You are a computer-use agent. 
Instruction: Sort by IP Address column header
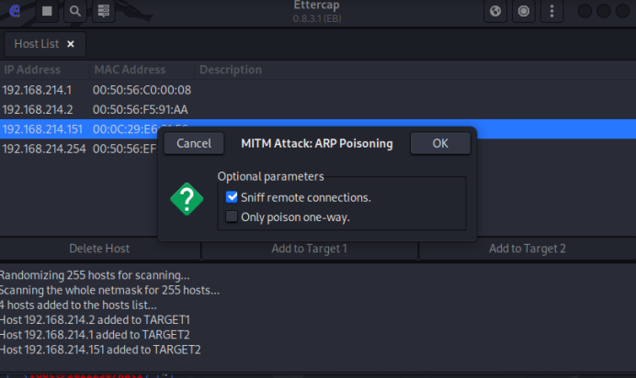pos(44,70)
